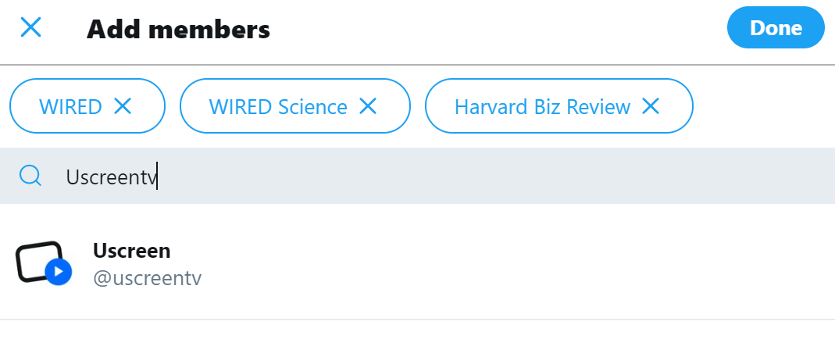Screen dimensions: 835x357
Task: Click blank area right of Harvard chip
Action: click(x=762, y=106)
